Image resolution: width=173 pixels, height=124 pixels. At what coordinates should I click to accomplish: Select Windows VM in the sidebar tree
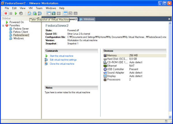[x=18, y=39]
